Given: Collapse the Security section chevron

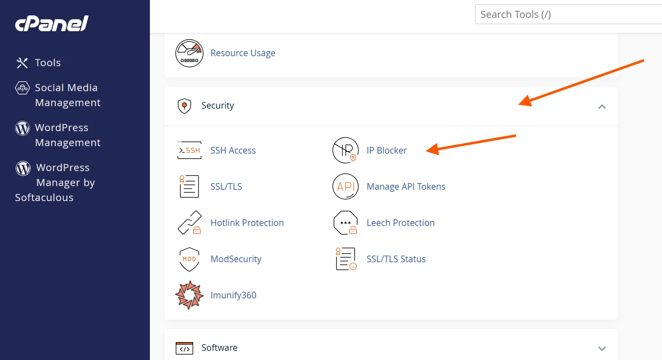Looking at the screenshot, I should pos(602,107).
